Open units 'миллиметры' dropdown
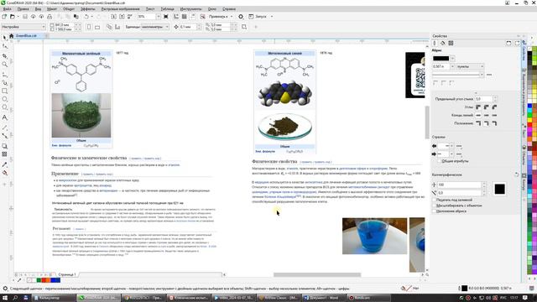 tap(155, 27)
